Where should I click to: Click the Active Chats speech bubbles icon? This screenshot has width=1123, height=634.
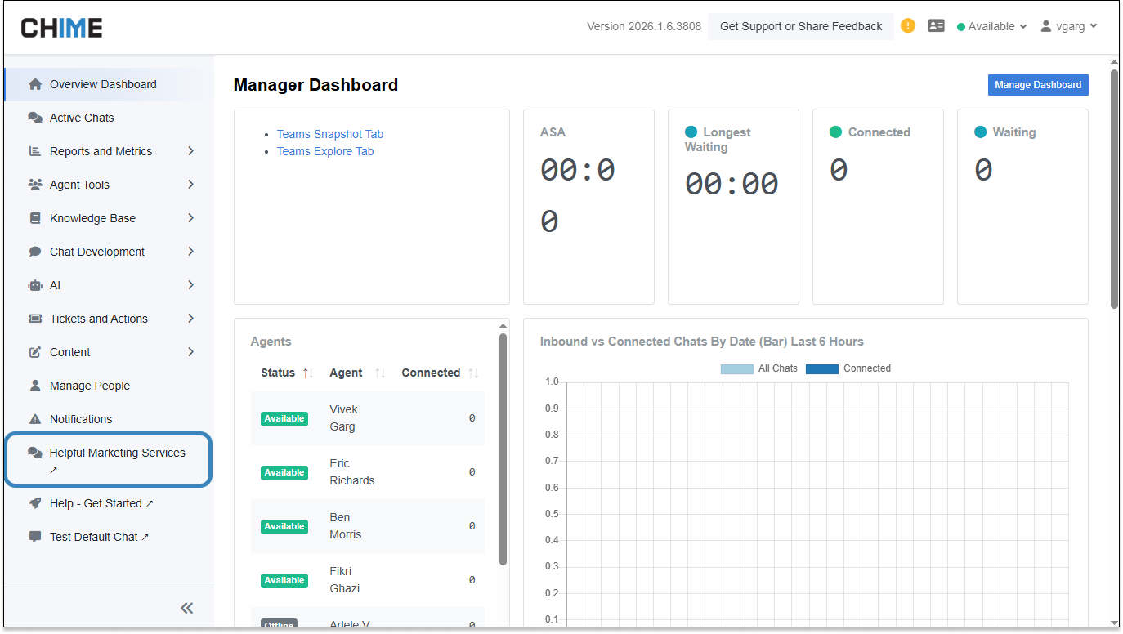pyautogui.click(x=35, y=118)
